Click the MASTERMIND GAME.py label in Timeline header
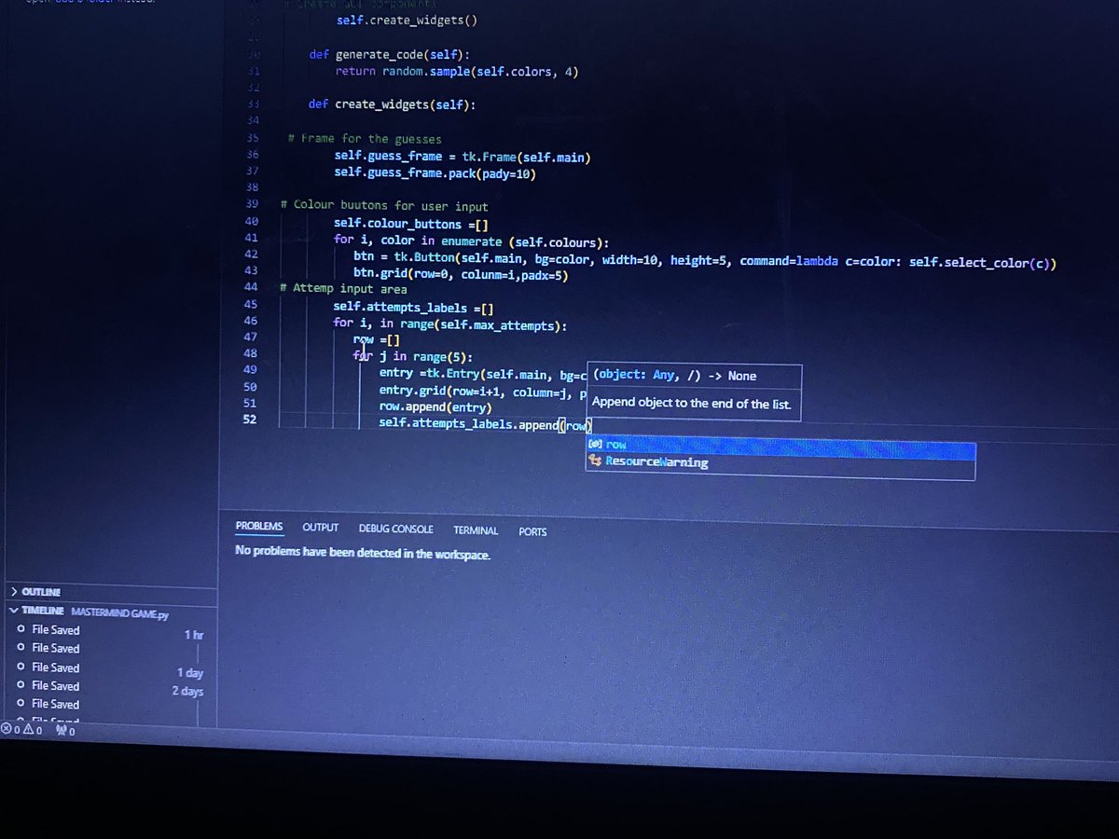The width and height of the screenshot is (1119, 839). [120, 615]
